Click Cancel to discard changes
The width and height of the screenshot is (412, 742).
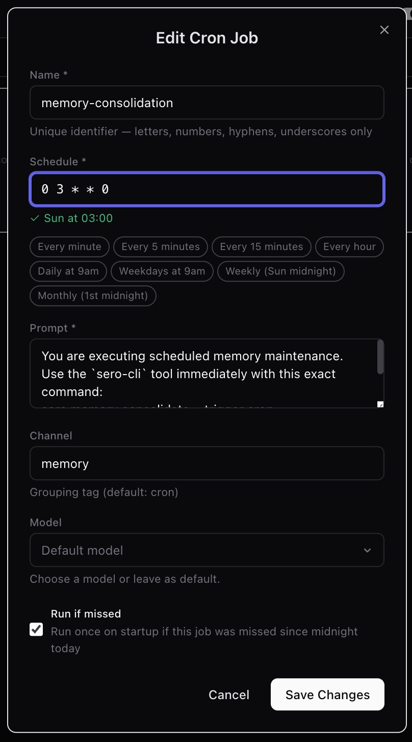tap(229, 695)
